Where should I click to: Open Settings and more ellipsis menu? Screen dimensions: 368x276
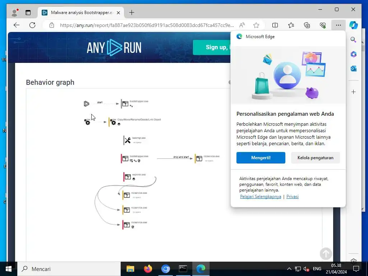(x=338, y=25)
